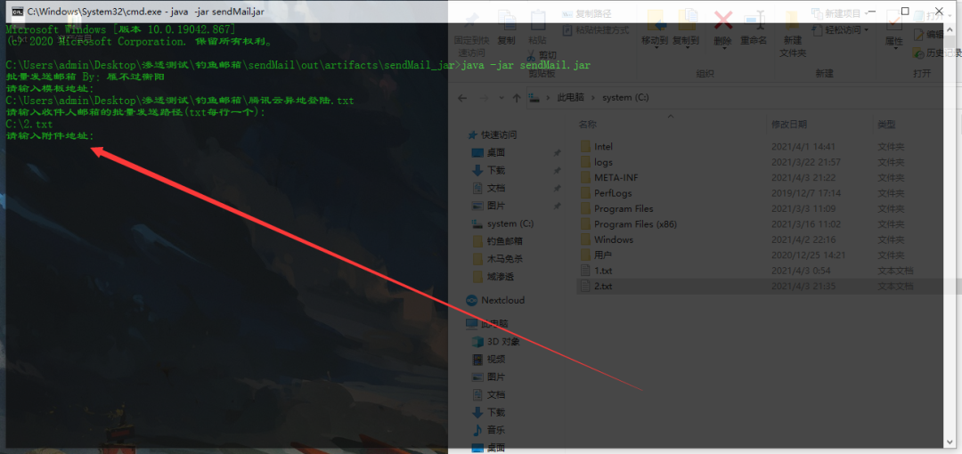Click 粘贴快捷方式 in Explorer ribbon
Viewport: 962px width, 454px height.
pyautogui.click(x=596, y=29)
